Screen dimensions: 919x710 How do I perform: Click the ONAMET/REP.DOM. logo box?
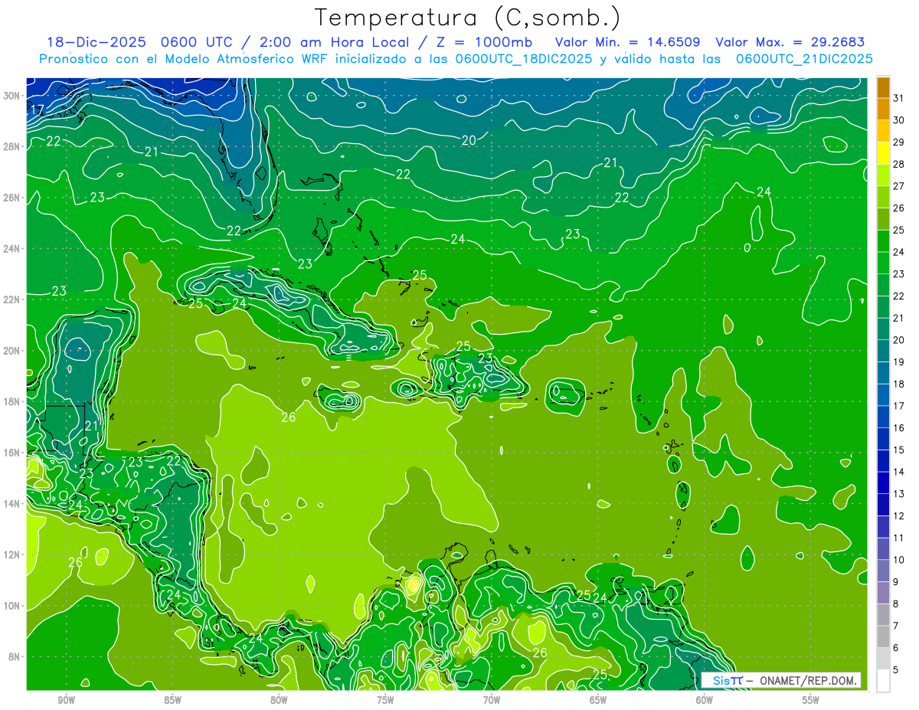coord(781,680)
